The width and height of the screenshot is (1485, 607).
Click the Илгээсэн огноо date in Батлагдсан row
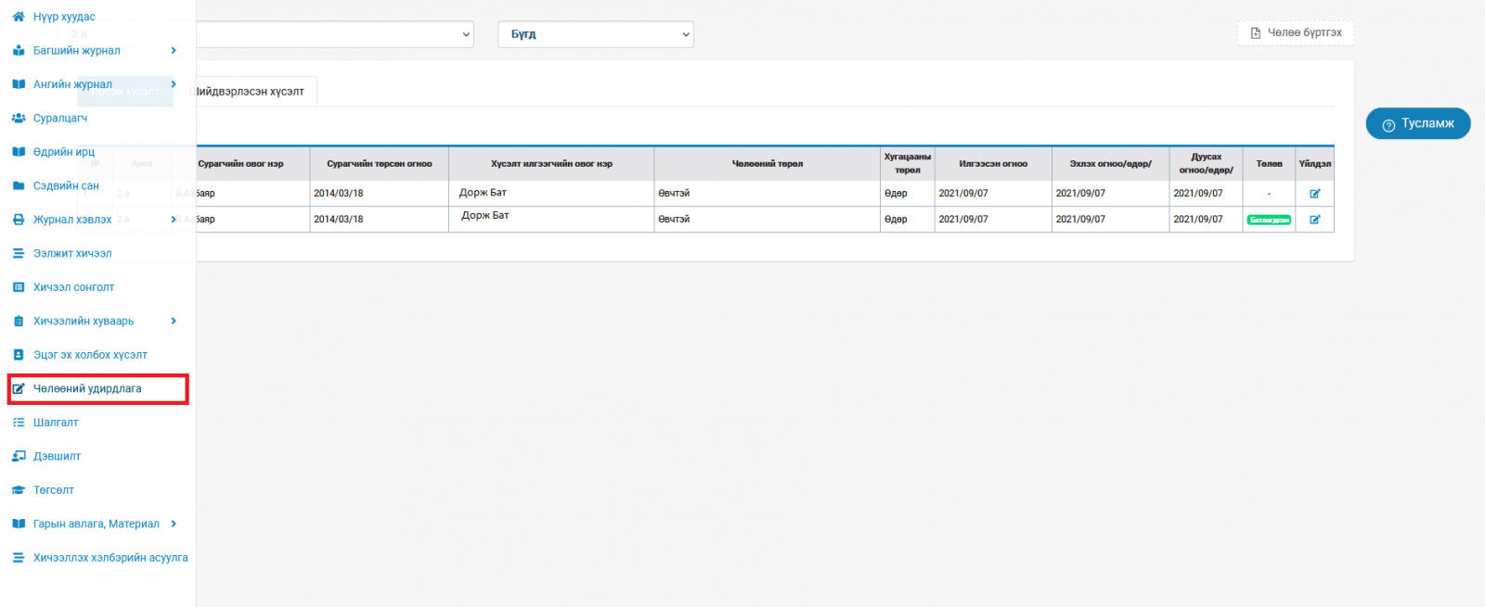(963, 220)
